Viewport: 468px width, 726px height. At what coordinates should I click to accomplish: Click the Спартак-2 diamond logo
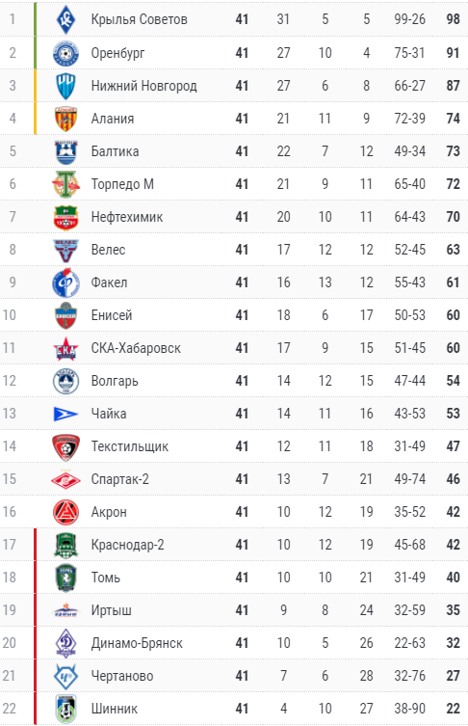coord(65,479)
